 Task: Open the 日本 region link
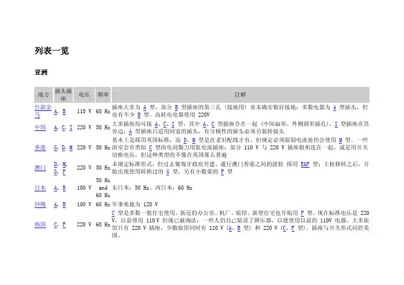40,187
